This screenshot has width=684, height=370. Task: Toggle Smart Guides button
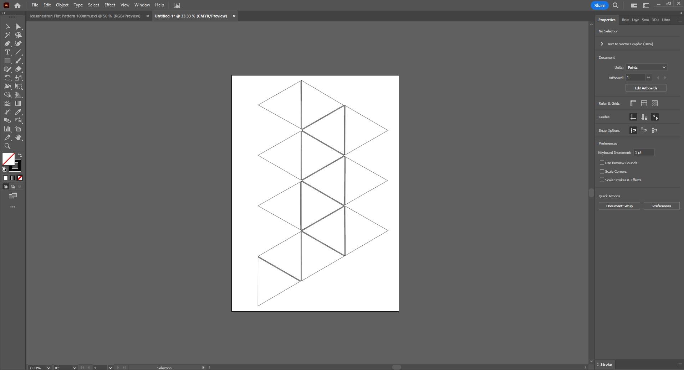pyautogui.click(x=655, y=117)
